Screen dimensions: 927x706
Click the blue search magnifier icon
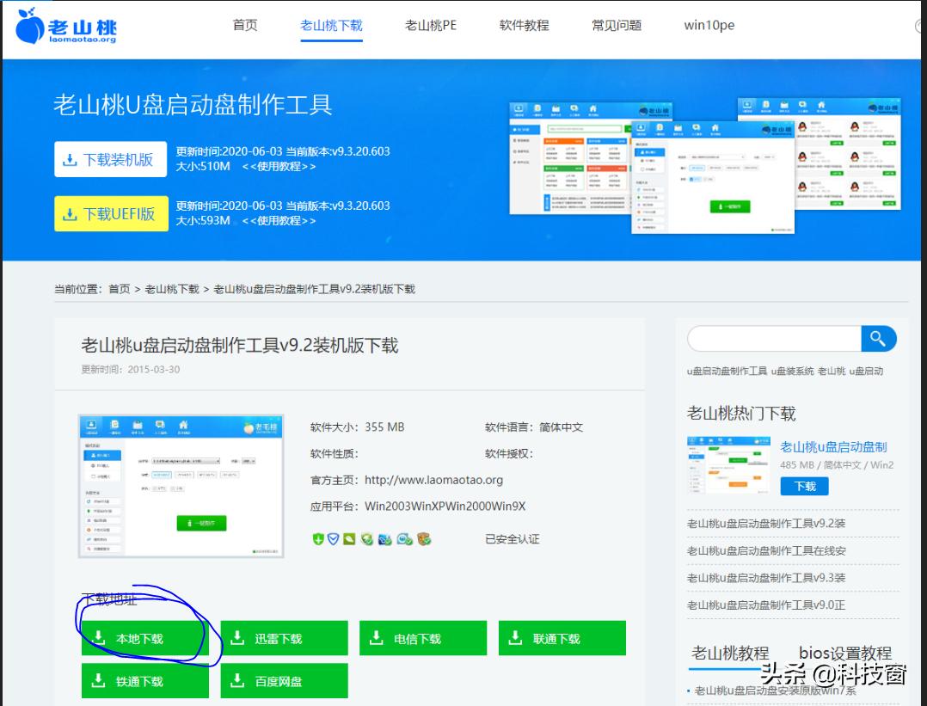point(878,340)
